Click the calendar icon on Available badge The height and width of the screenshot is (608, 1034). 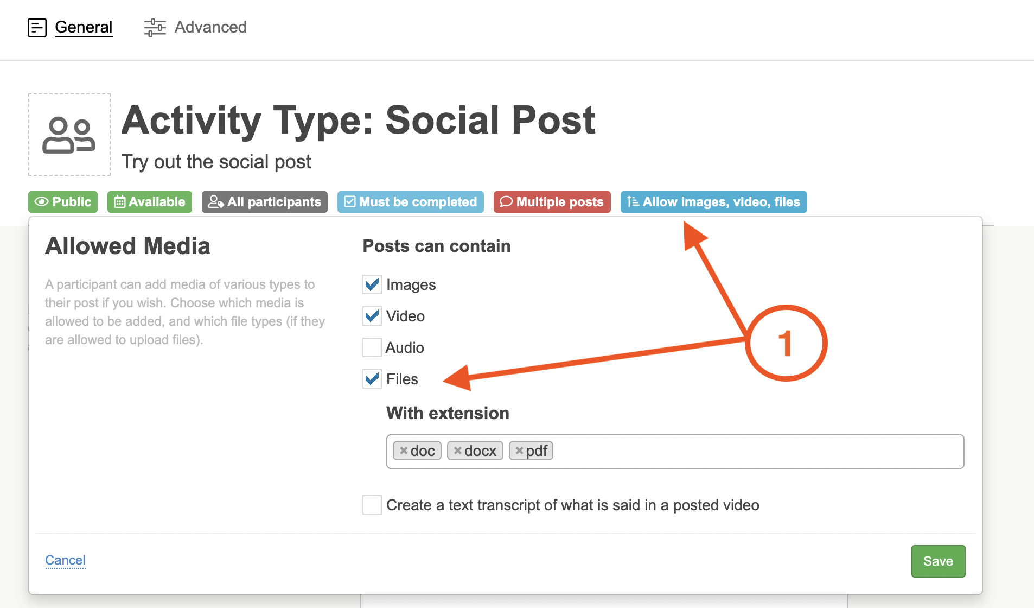[x=119, y=202]
